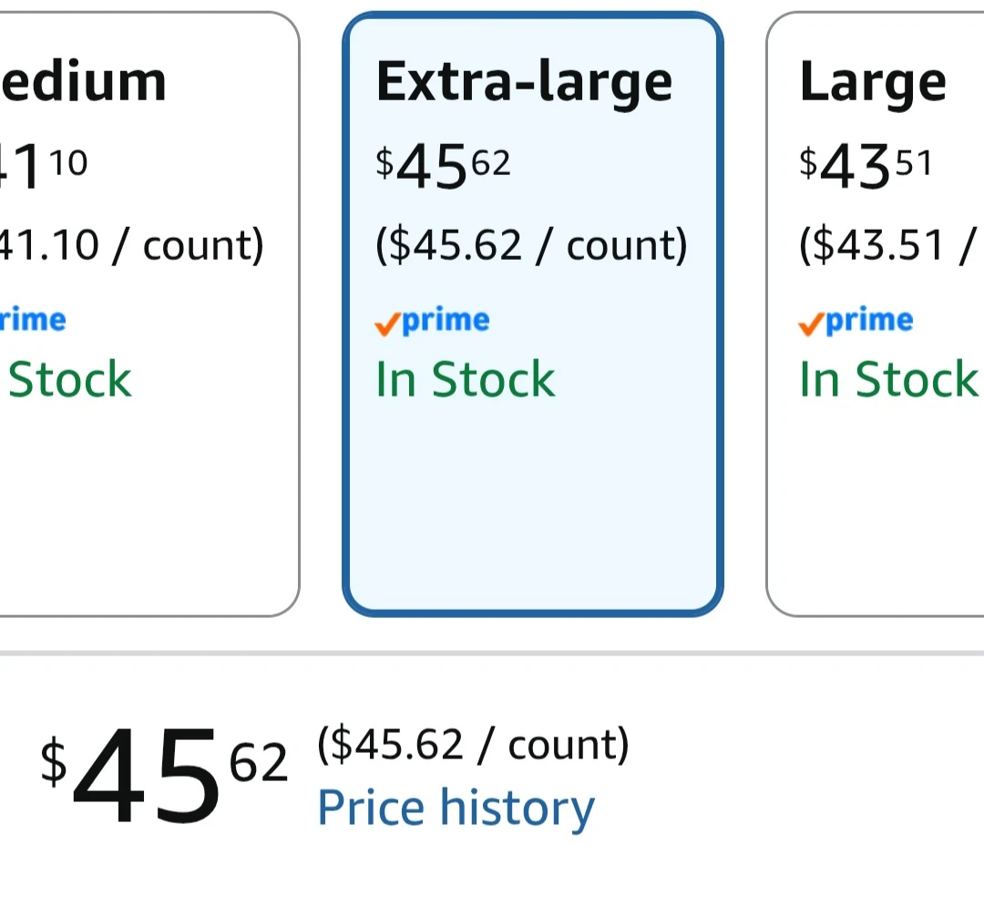Click the 41.10 / count) text in Medium card

[132, 245]
